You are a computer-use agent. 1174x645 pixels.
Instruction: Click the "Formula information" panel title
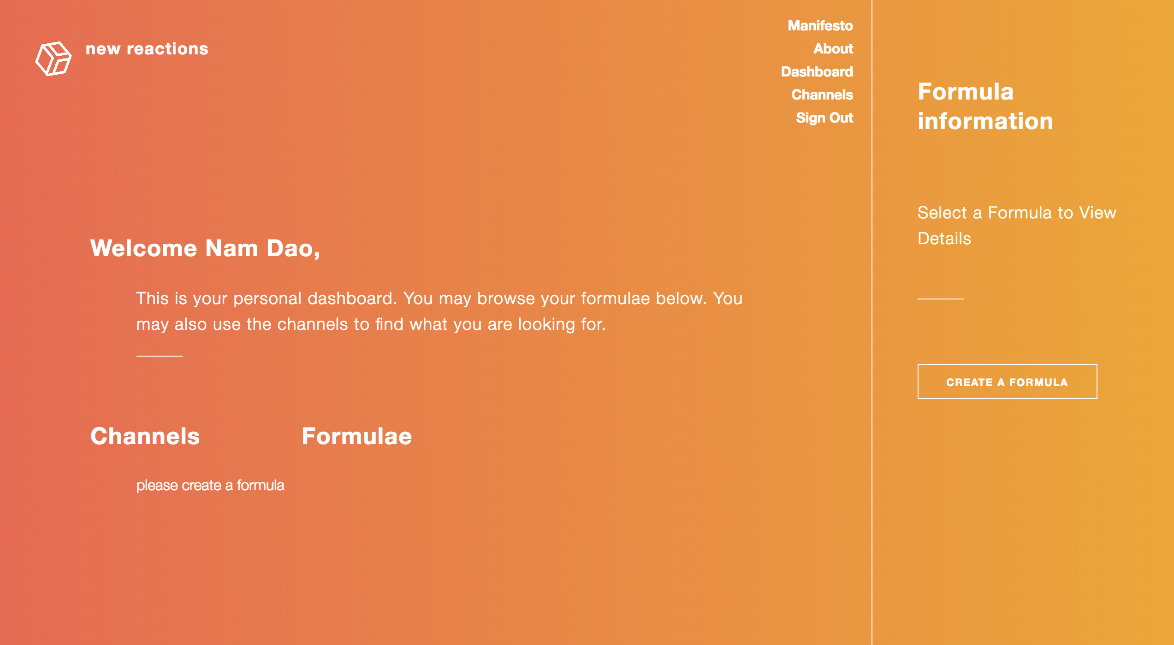click(985, 106)
